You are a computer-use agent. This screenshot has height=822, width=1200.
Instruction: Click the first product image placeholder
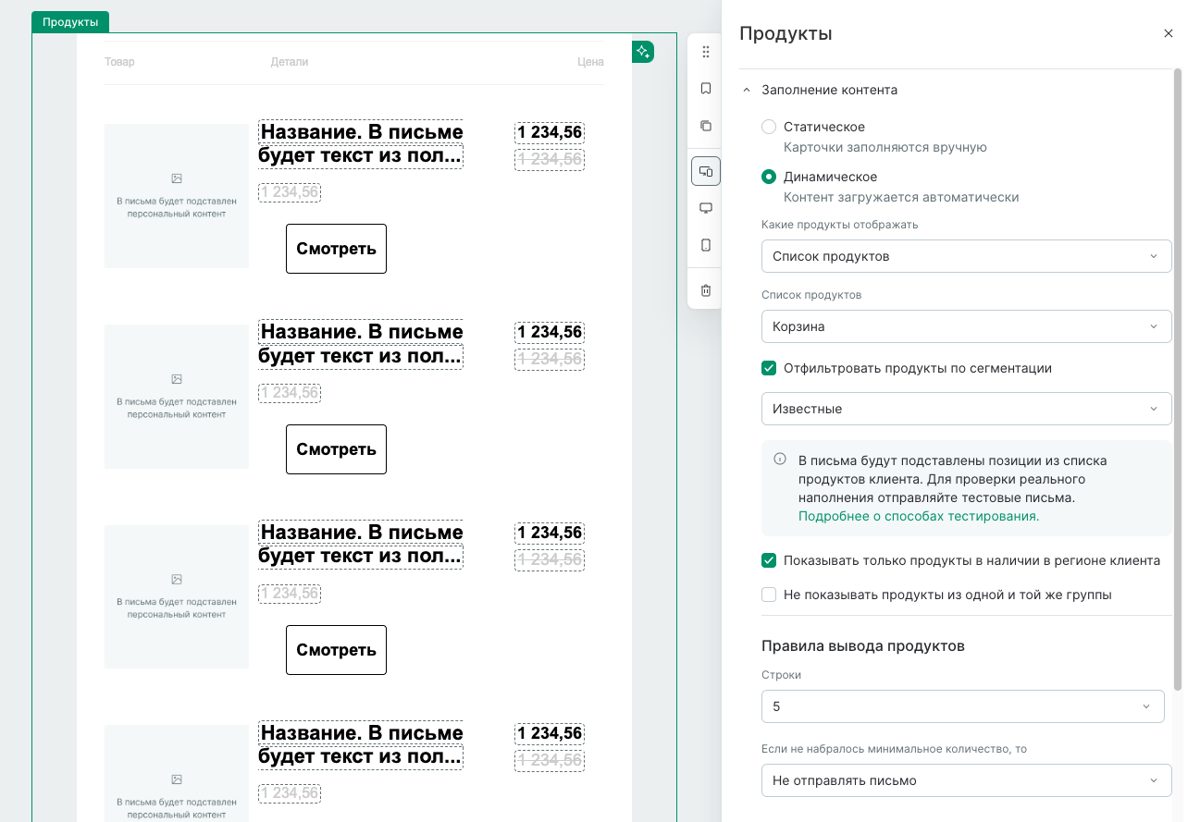(x=177, y=196)
